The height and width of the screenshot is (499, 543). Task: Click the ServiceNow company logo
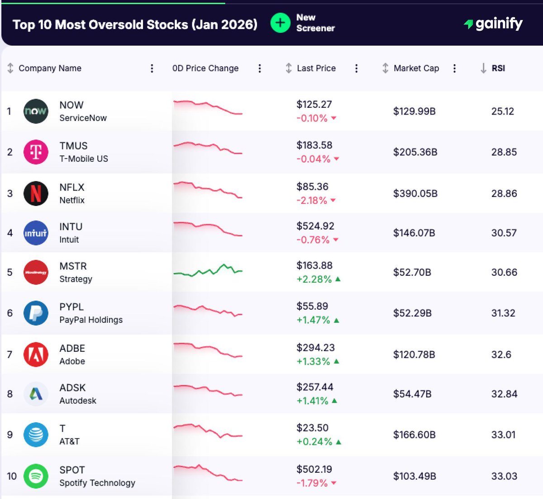click(36, 111)
